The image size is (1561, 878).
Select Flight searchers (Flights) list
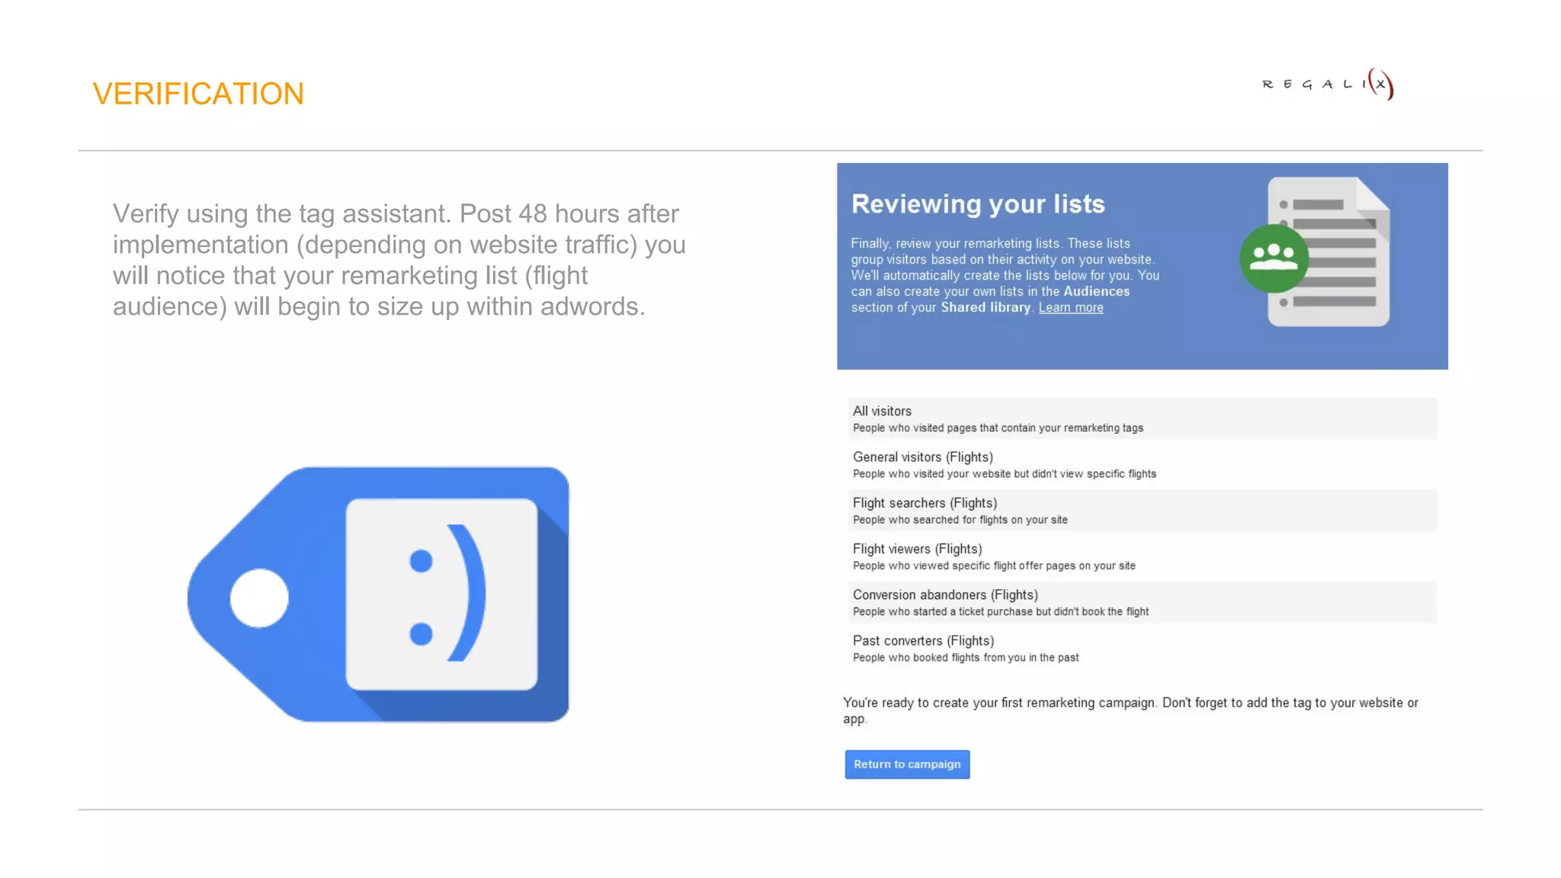tap(1143, 510)
